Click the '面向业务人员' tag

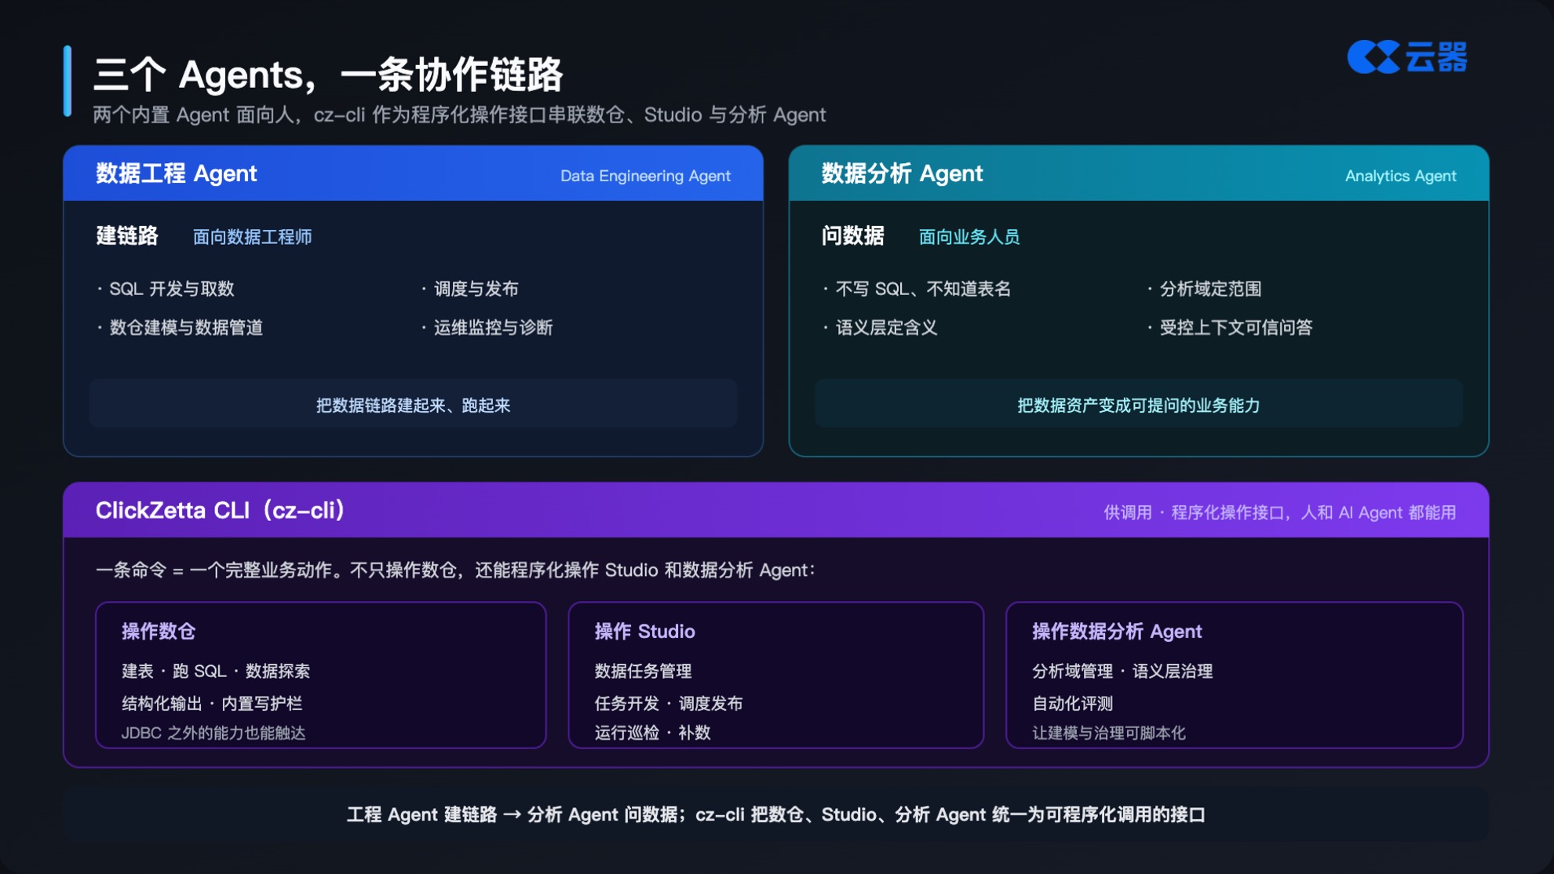click(x=969, y=237)
